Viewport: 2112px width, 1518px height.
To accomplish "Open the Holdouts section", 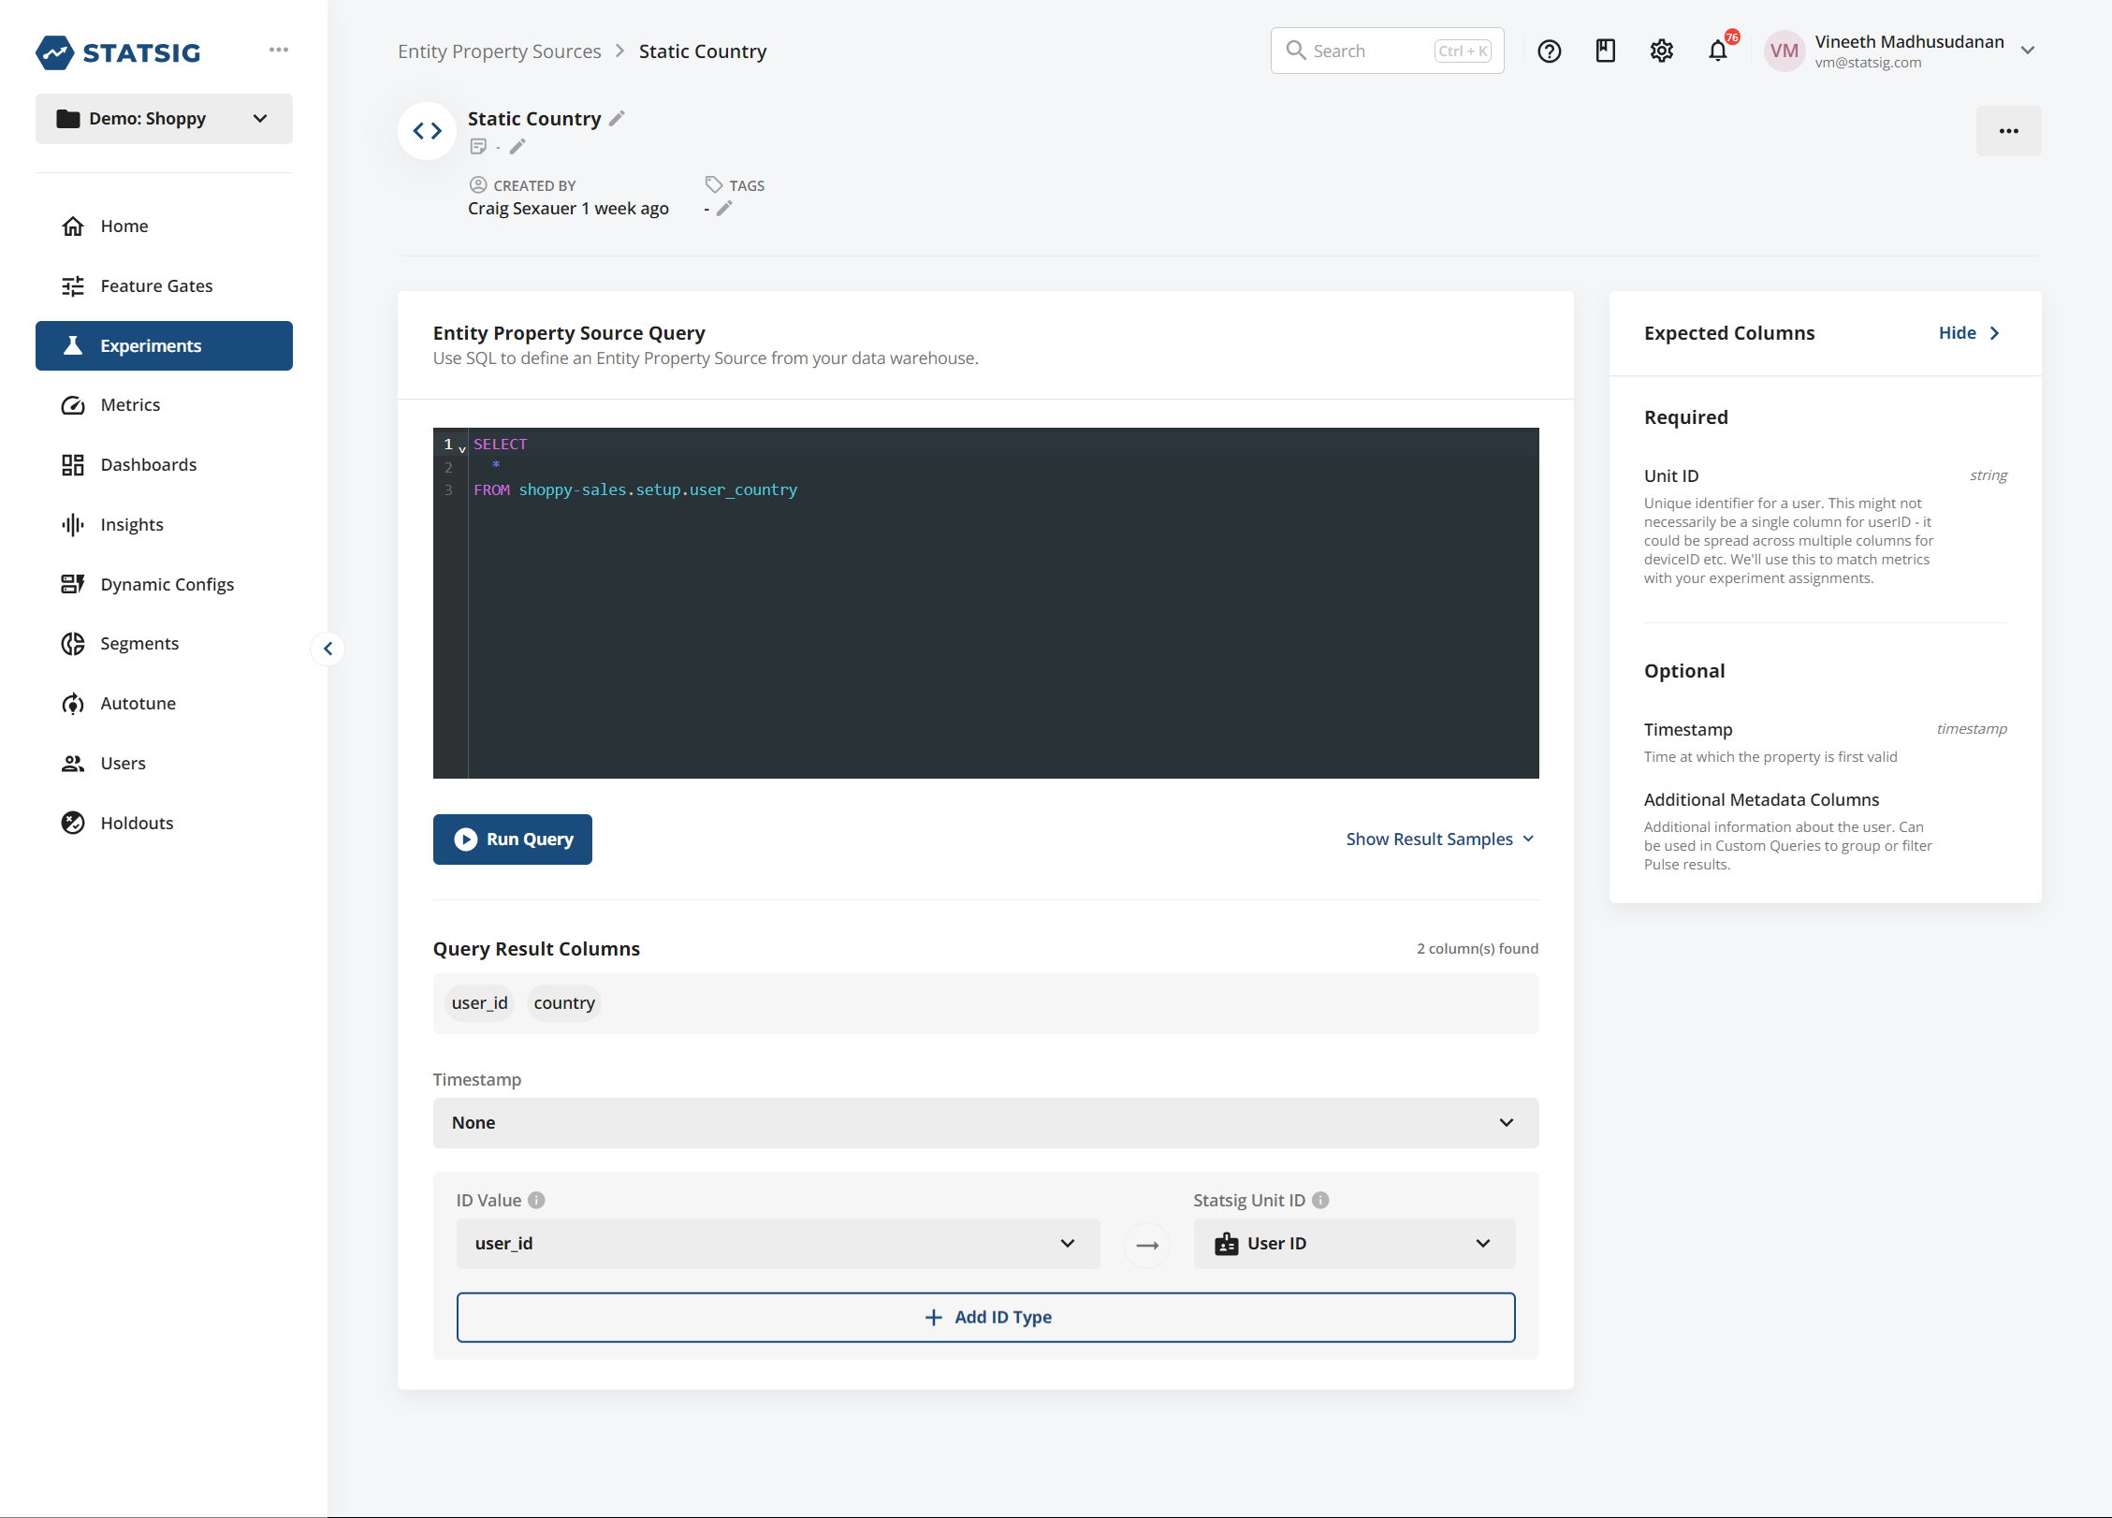I will click(x=137, y=823).
